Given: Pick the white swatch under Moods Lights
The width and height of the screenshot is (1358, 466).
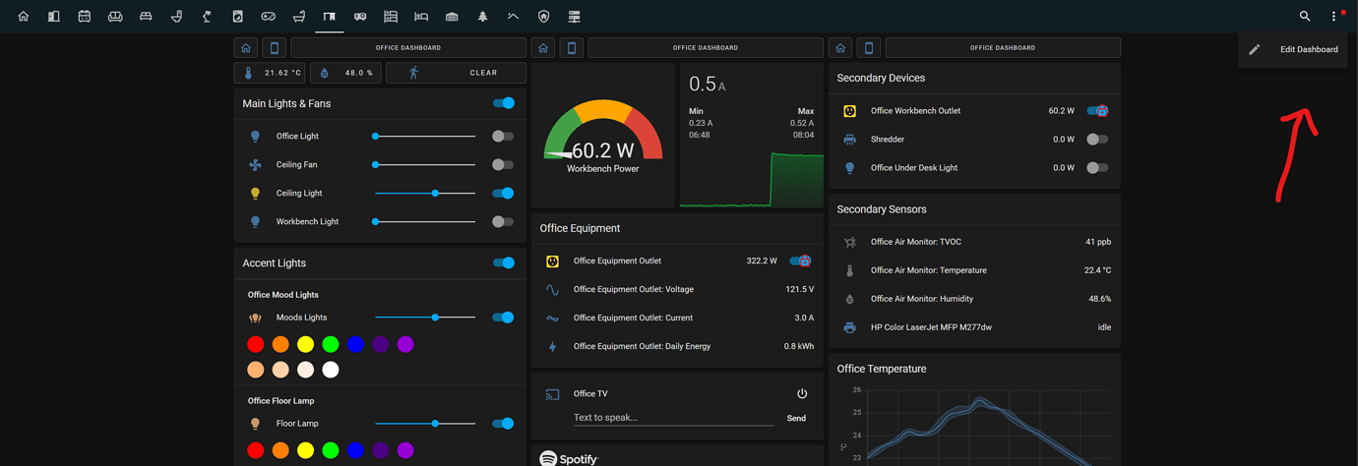Looking at the screenshot, I should pos(331,370).
